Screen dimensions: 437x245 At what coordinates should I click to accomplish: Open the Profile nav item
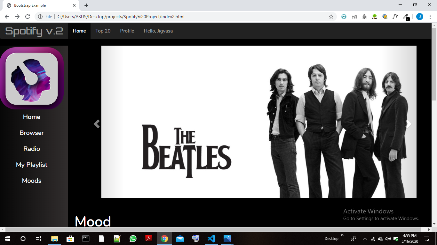coord(127,31)
